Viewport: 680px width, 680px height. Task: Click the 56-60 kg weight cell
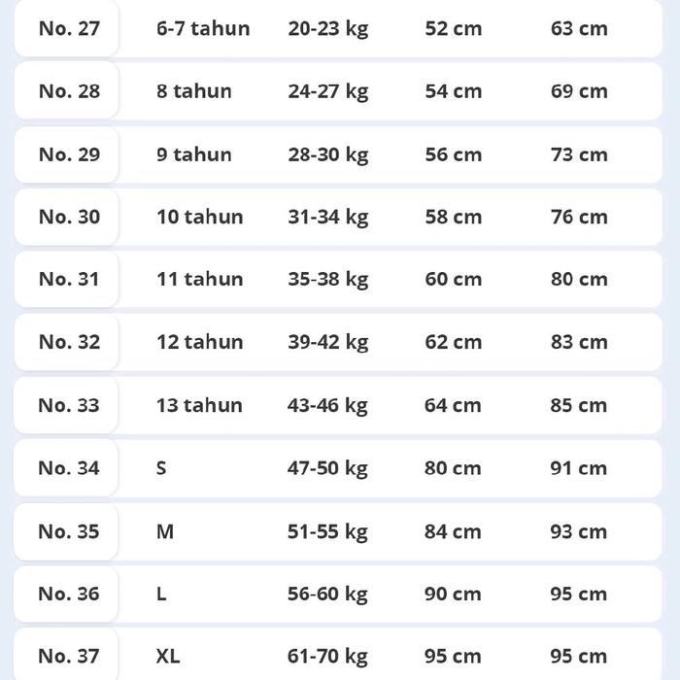pos(328,594)
